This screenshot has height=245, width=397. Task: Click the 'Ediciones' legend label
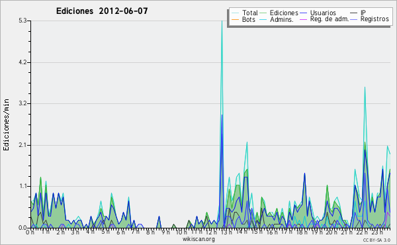tap(284, 13)
